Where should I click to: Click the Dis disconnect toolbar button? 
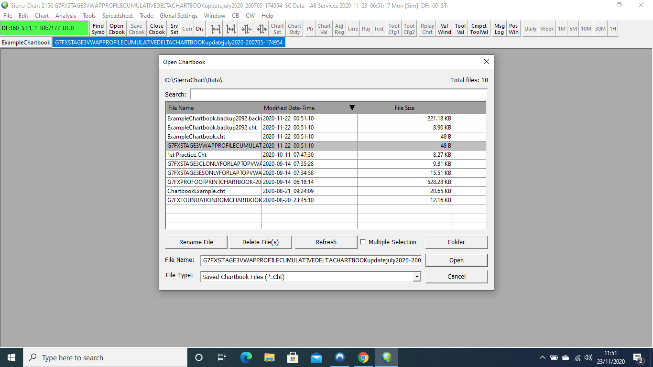coord(200,29)
